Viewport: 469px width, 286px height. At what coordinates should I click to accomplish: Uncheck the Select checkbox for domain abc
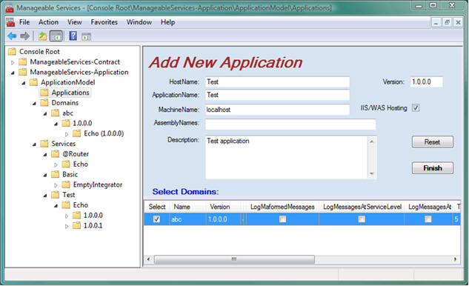pyautogui.click(x=157, y=219)
